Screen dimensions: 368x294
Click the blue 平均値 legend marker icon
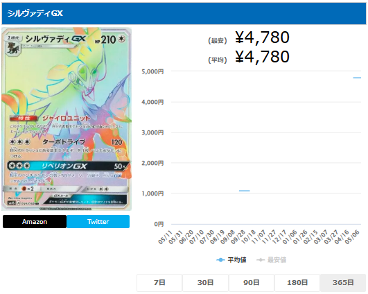[x=220, y=260]
